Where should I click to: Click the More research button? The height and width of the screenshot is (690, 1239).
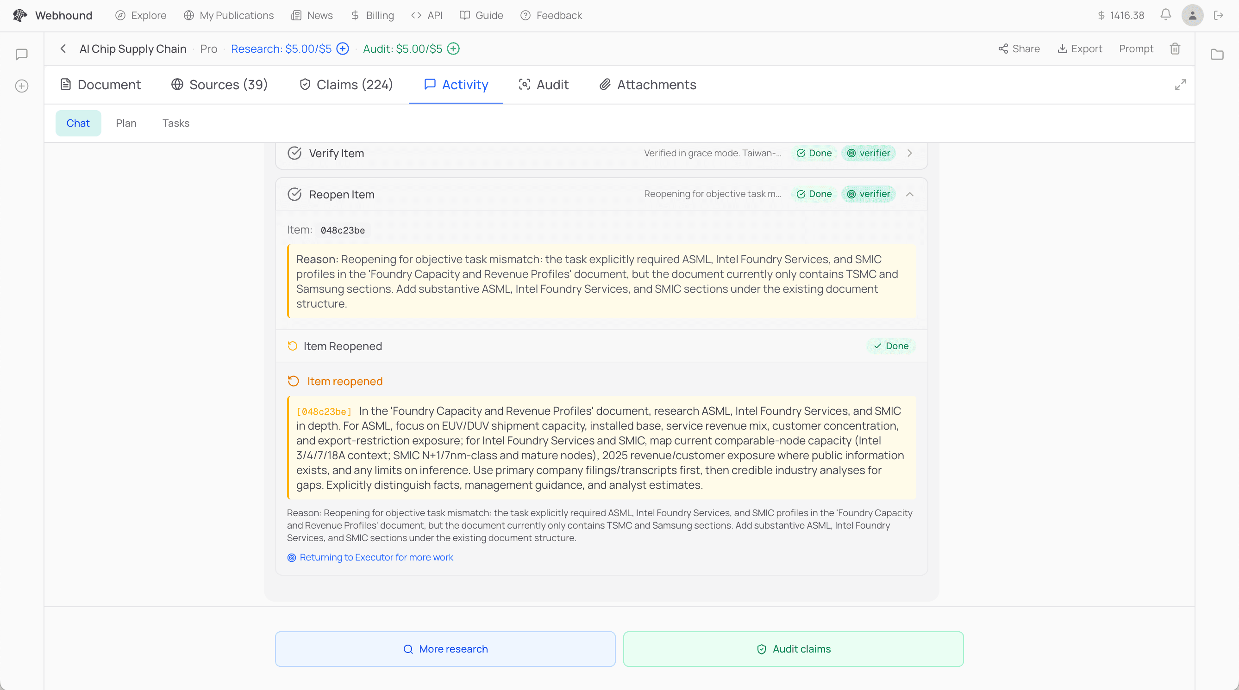tap(445, 649)
